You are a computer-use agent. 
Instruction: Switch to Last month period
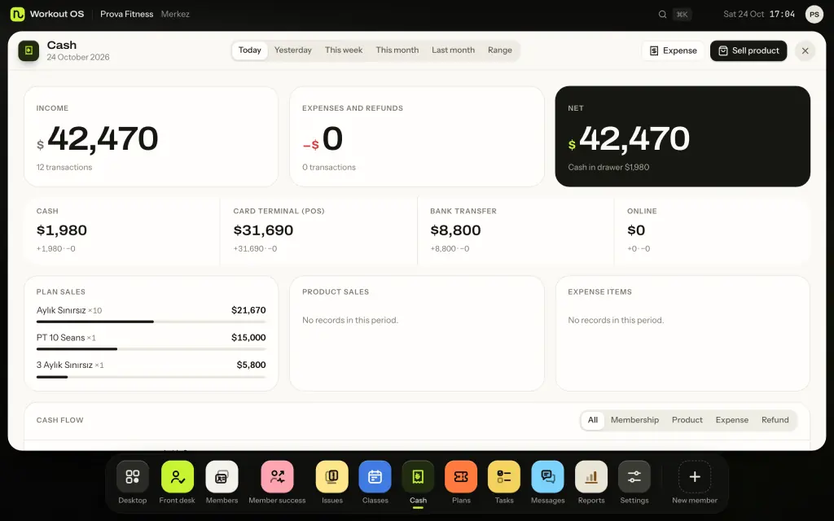coord(453,50)
